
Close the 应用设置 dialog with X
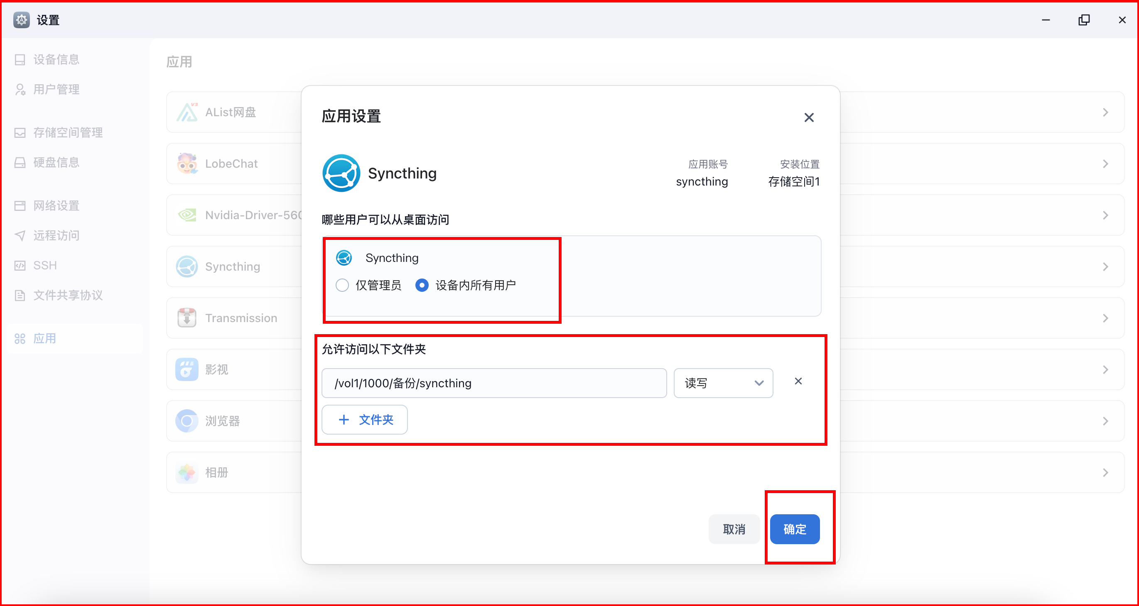(x=809, y=117)
